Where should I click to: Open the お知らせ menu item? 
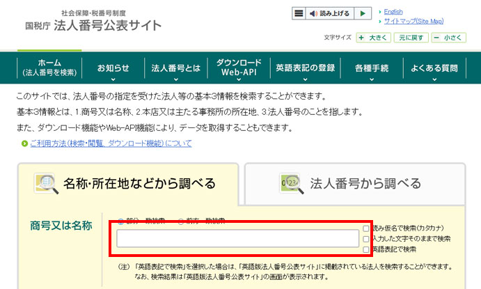pos(113,68)
